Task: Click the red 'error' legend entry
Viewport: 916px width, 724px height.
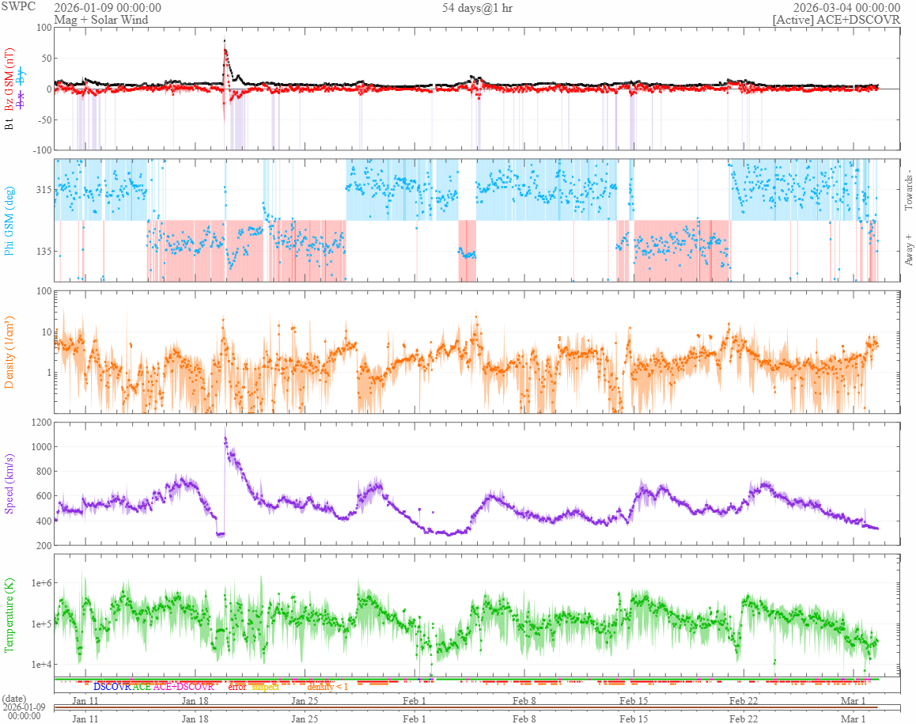Action: click(237, 687)
